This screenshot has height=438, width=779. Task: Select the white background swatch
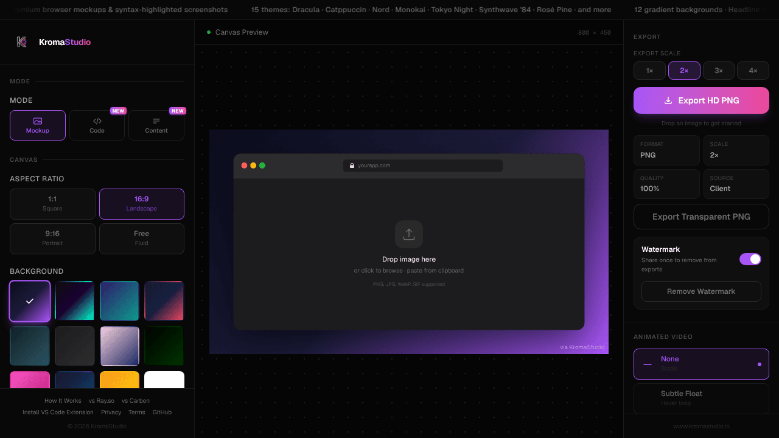pyautogui.click(x=164, y=380)
